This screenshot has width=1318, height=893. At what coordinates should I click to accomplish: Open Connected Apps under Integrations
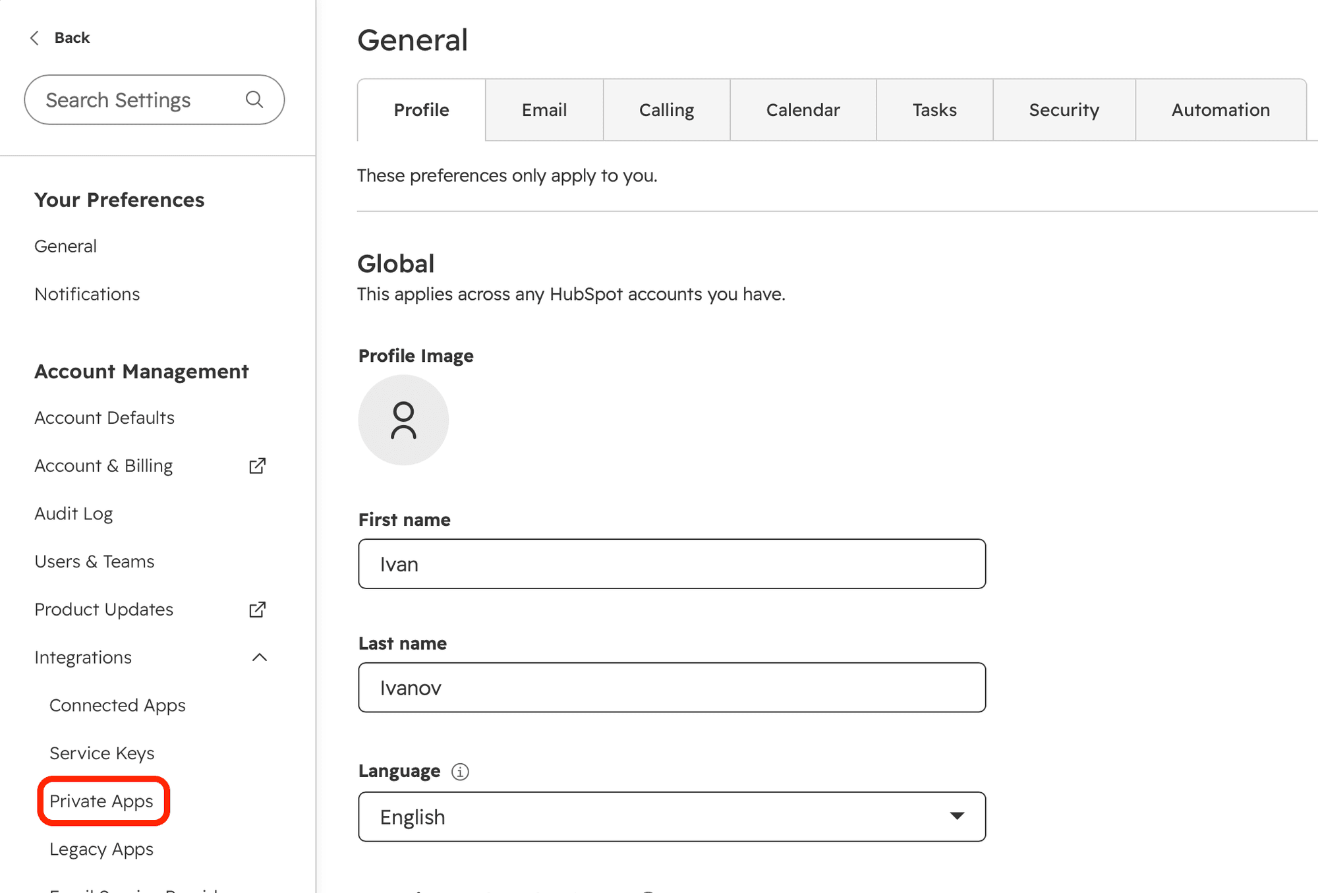[117, 706]
